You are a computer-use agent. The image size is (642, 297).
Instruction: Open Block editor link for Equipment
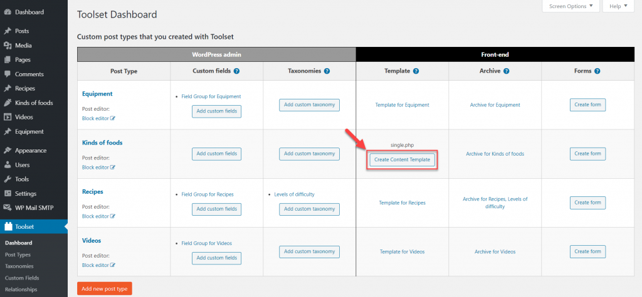[x=98, y=118]
